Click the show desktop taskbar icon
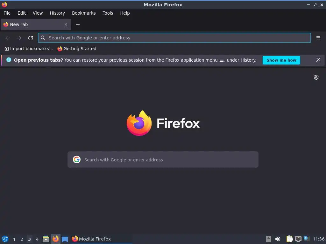 pyautogui.click(x=65, y=239)
